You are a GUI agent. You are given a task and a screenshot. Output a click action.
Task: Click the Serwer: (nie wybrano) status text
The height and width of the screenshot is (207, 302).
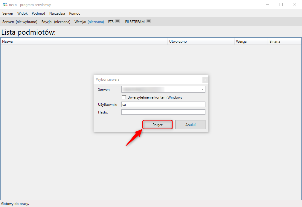click(20, 22)
